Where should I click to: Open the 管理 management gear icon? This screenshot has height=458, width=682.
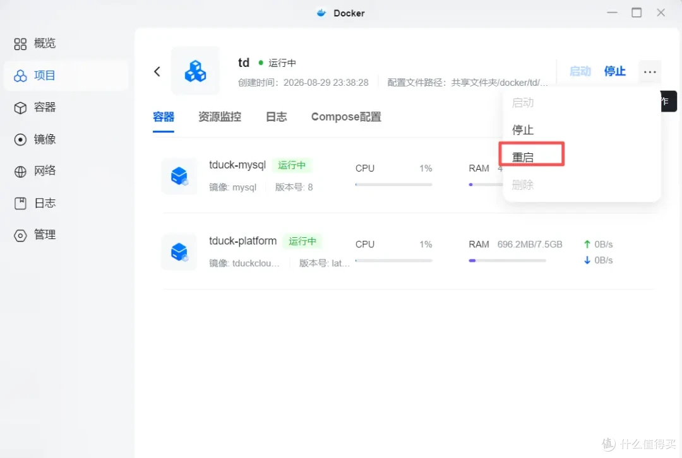pyautogui.click(x=20, y=235)
